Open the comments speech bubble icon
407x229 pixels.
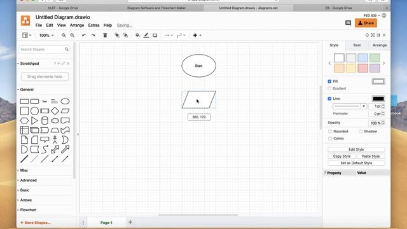point(348,23)
